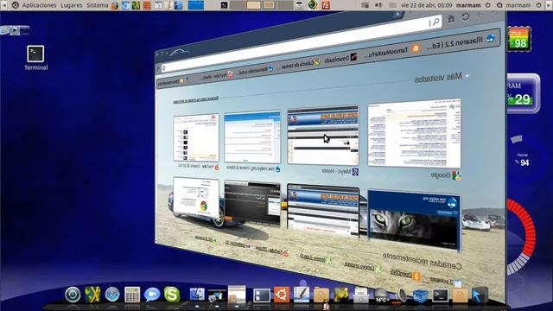
Task: Open the YouTube bookmark in bookmarks bar
Action: [217, 75]
